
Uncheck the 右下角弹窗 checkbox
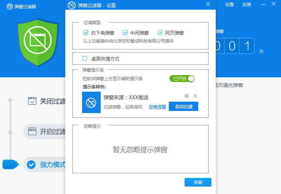click(86, 33)
